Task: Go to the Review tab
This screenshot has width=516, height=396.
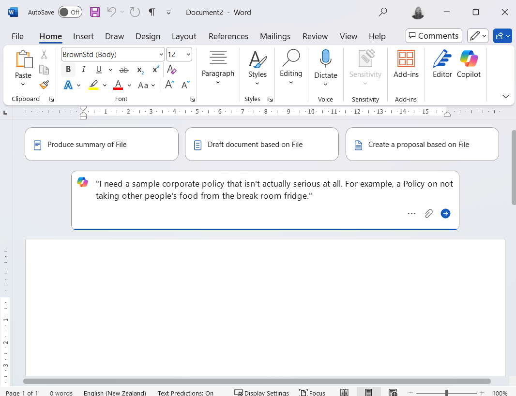Action: point(315,36)
